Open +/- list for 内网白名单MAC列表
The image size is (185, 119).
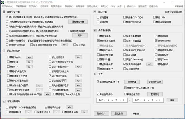47,94
